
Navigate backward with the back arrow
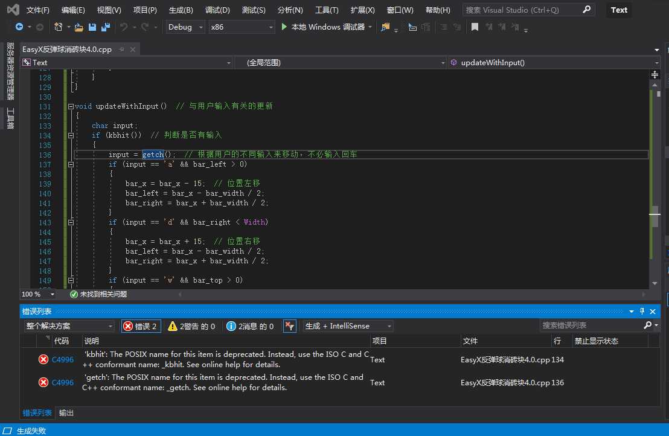pos(19,27)
